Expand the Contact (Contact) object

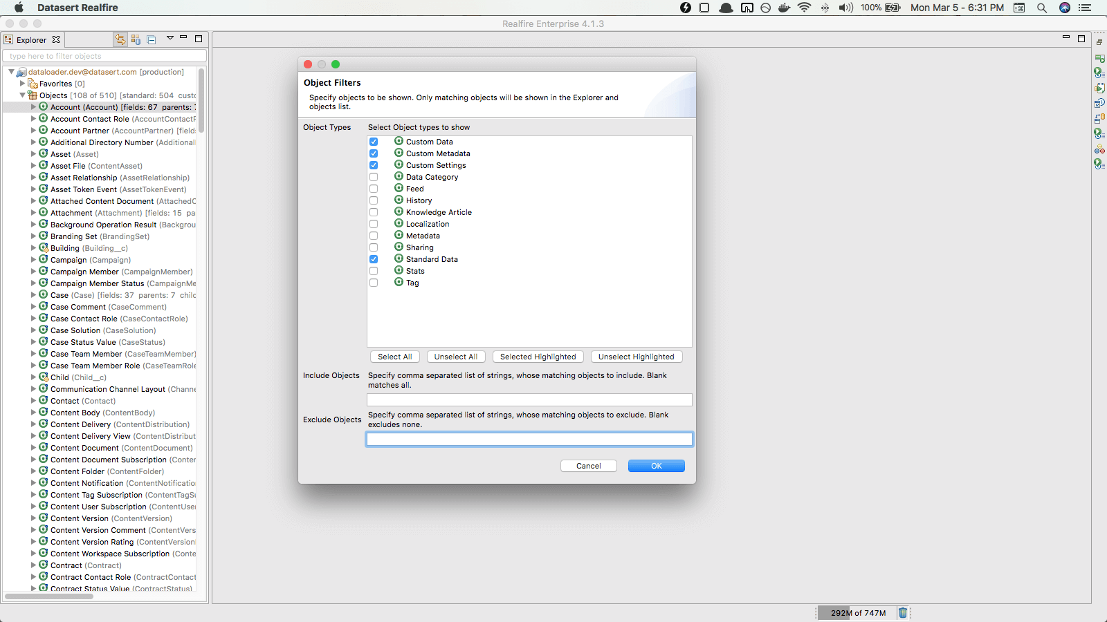pos(33,401)
